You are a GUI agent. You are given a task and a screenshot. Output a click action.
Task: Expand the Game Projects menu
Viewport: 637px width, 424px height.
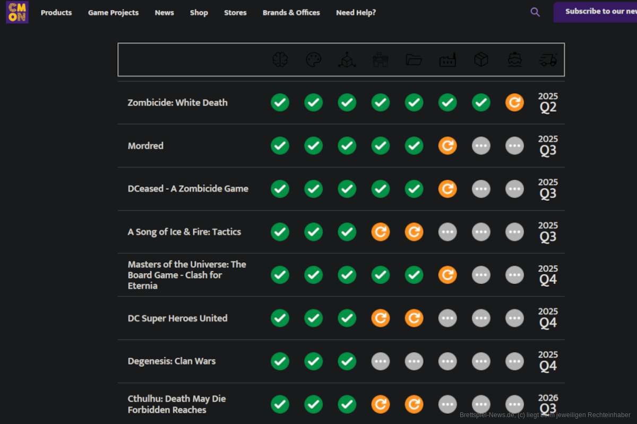113,13
